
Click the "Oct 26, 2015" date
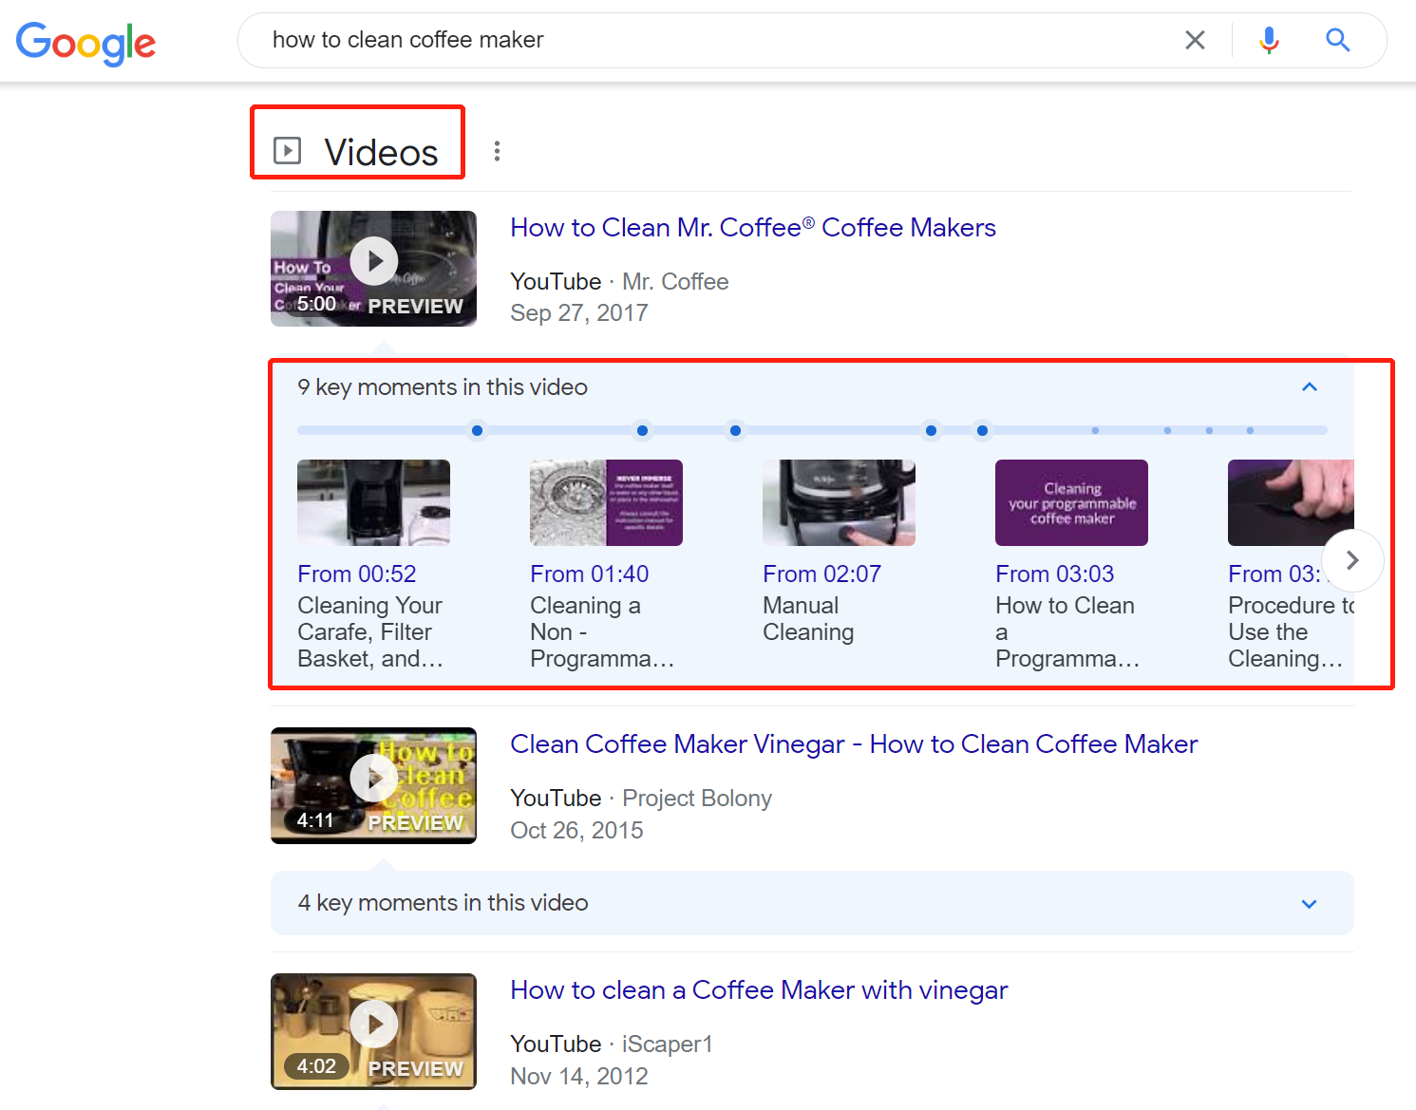[576, 831]
